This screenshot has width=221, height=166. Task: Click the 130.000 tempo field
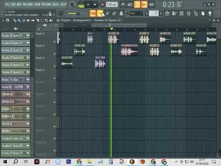coord(112,5)
